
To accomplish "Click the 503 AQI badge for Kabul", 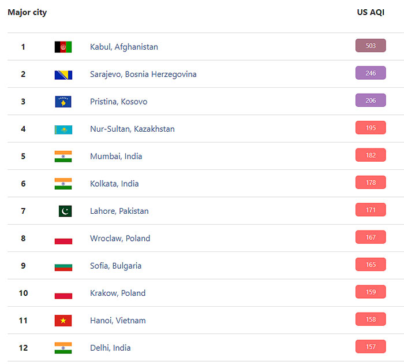I will coord(371,46).
